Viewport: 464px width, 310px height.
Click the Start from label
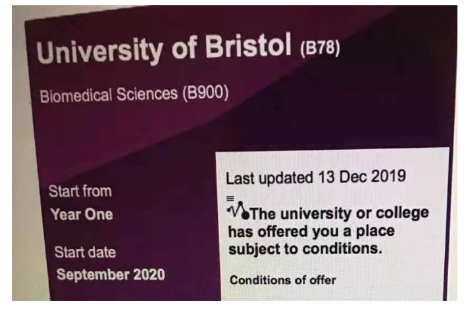click(x=80, y=192)
